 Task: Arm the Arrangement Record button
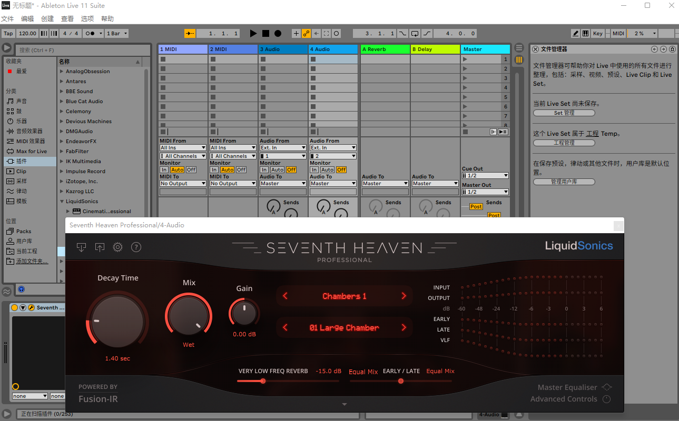pyautogui.click(x=278, y=33)
